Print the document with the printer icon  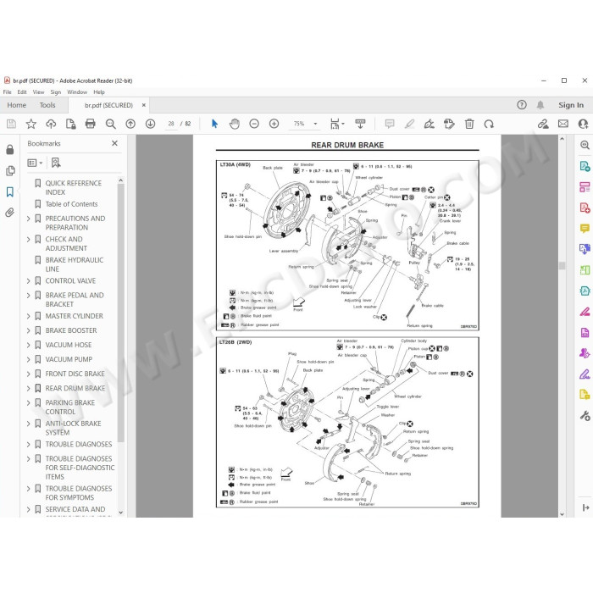point(91,124)
